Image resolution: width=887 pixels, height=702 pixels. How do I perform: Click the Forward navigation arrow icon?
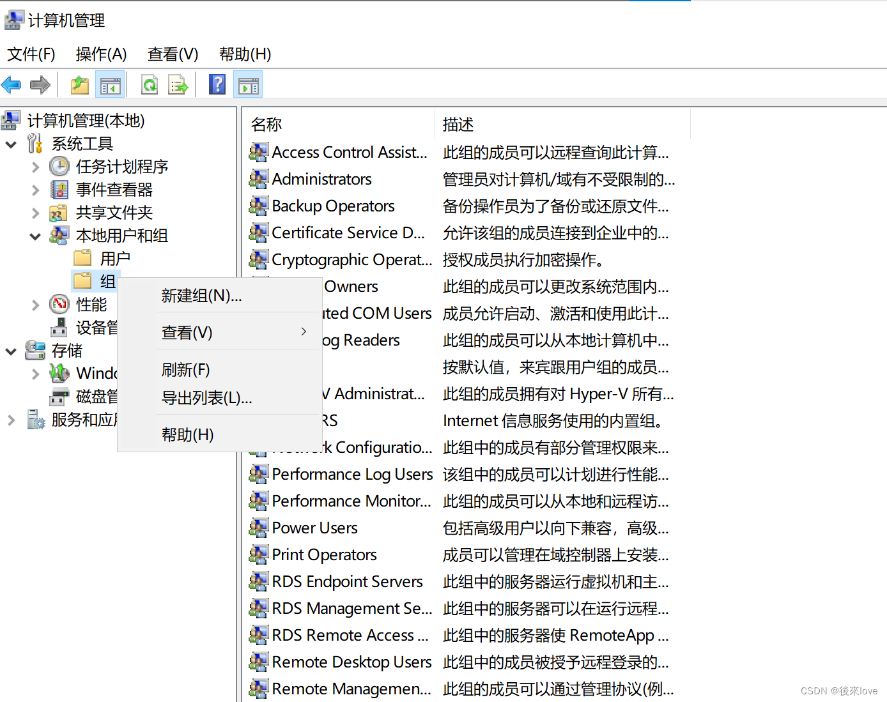coord(40,84)
